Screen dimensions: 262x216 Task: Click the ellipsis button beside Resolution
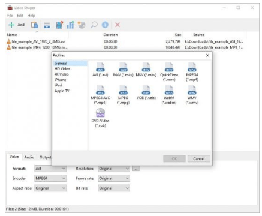pos(136,169)
